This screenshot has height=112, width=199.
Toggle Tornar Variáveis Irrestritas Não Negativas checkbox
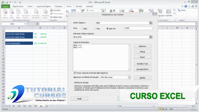point(75,73)
